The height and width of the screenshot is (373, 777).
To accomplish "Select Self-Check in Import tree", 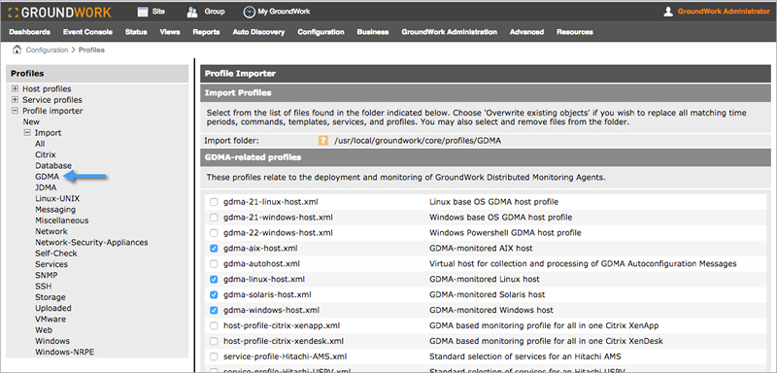I will (56, 254).
